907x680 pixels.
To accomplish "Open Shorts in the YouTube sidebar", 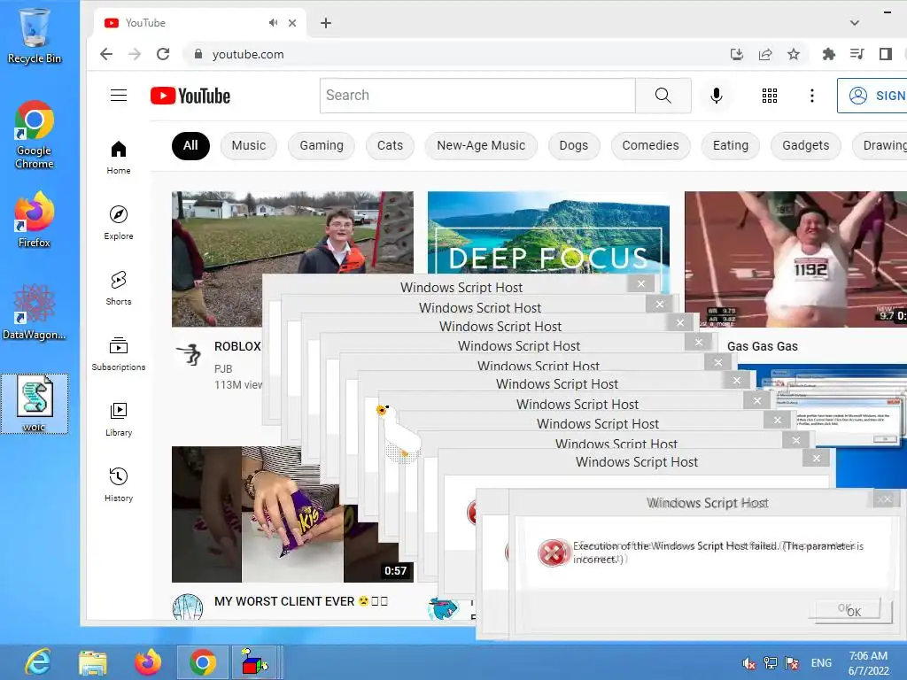I will click(x=119, y=288).
